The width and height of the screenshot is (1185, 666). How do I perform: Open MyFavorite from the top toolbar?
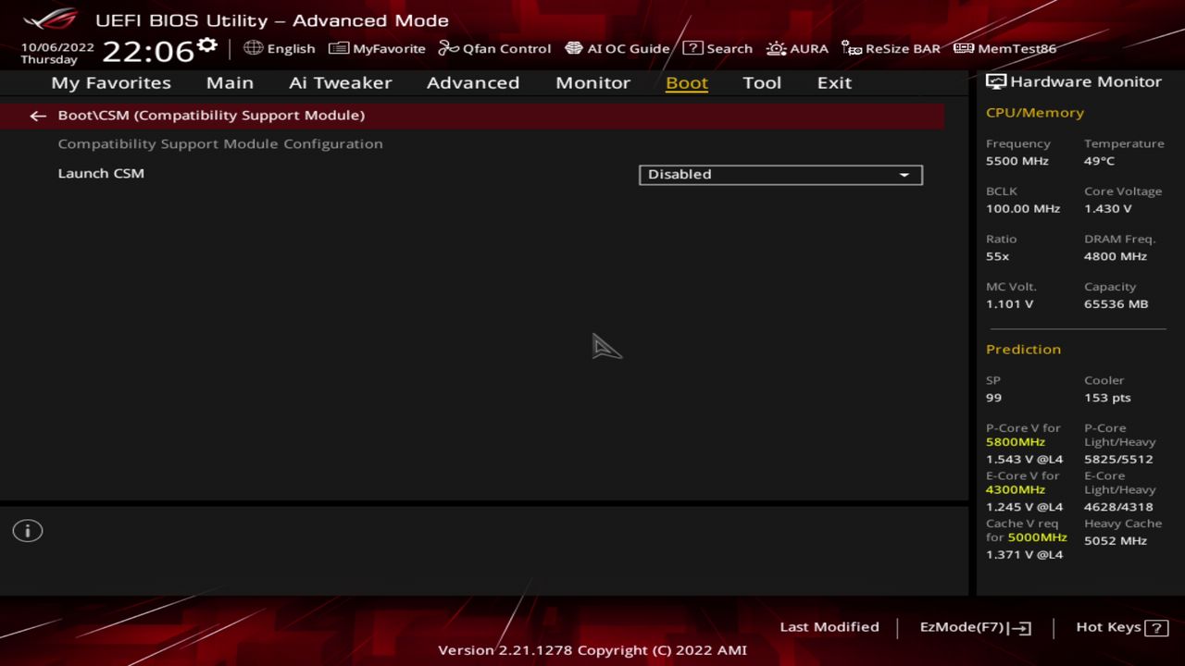pyautogui.click(x=378, y=48)
